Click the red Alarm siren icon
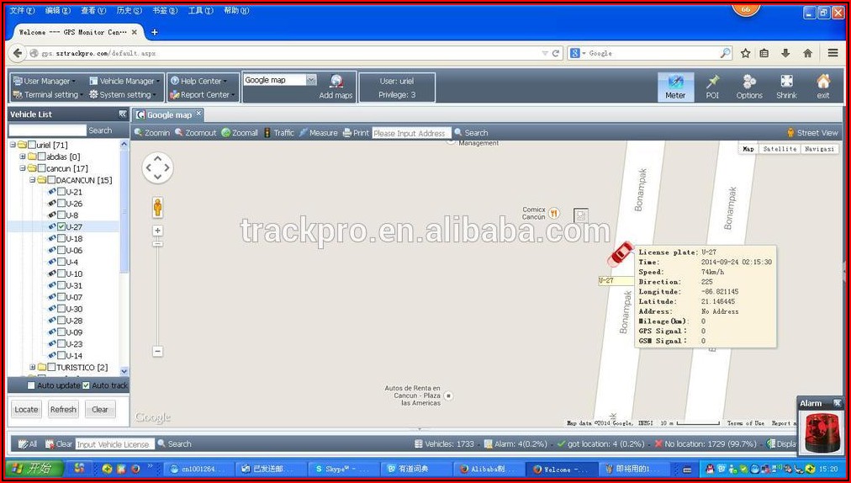This screenshot has height=483, width=851. point(822,432)
